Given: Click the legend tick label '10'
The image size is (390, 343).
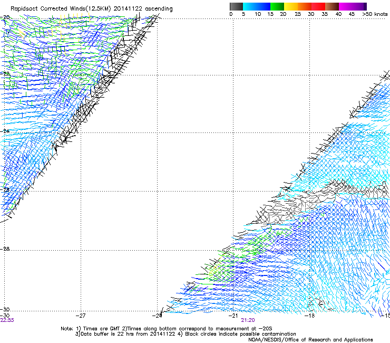Looking at the screenshot, I should point(258,14).
